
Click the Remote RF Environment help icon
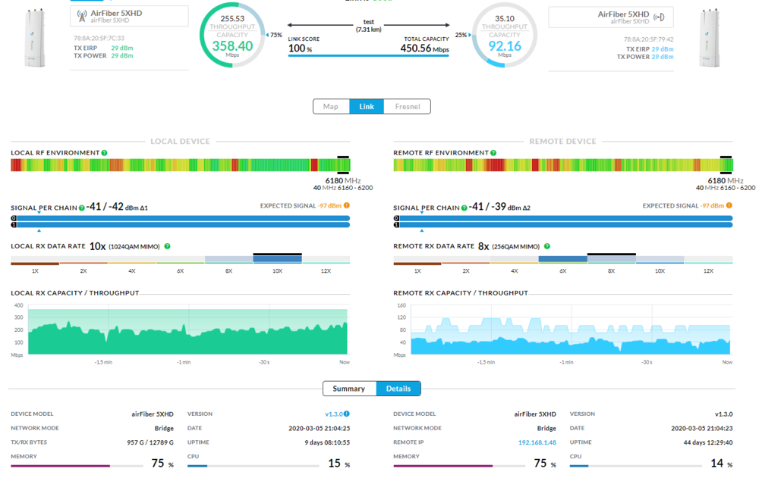click(x=493, y=153)
